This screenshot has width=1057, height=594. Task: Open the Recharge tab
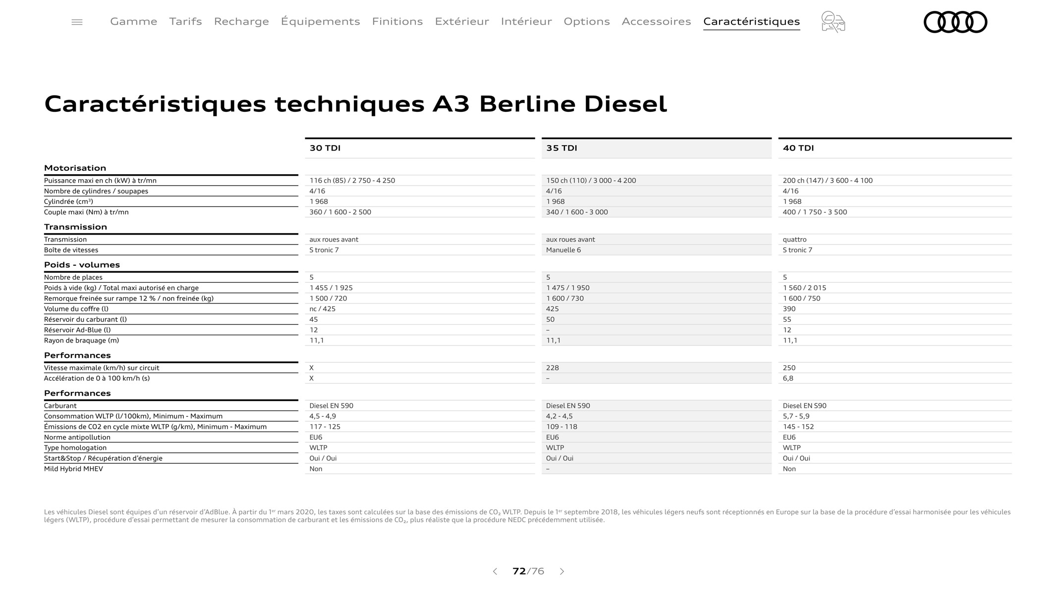pyautogui.click(x=241, y=21)
